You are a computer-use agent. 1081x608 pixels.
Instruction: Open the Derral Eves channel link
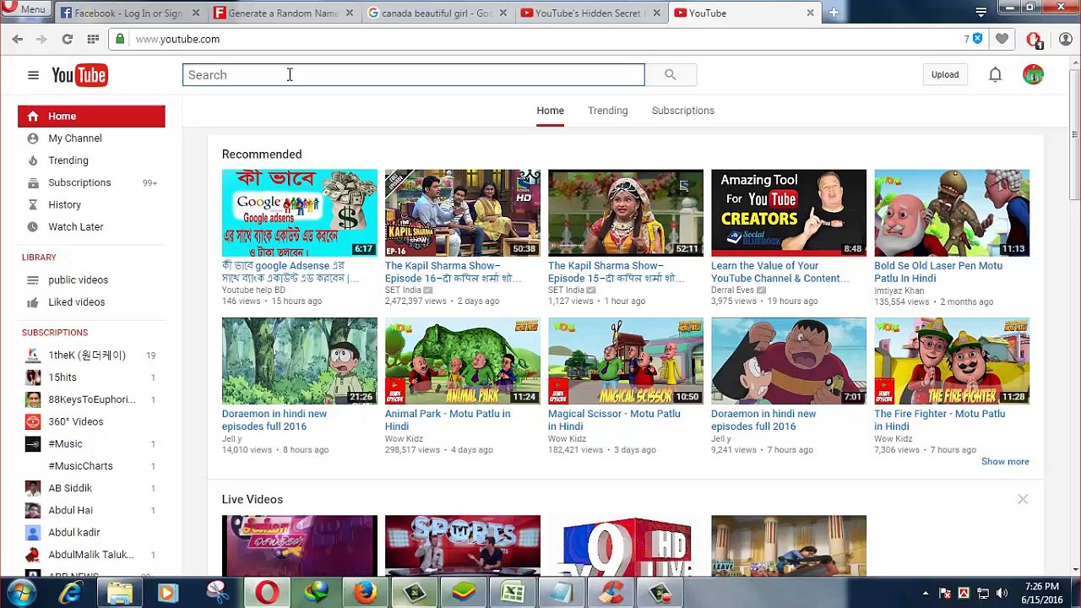coord(732,290)
